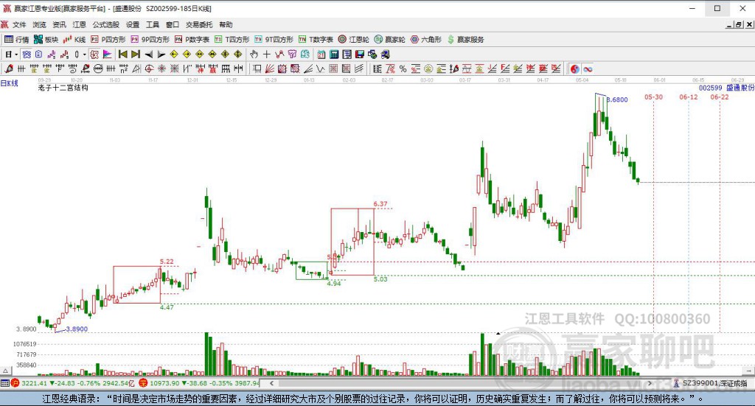755x406 pixels.
Task: Select the n² square tool icon
Action: (124, 69)
